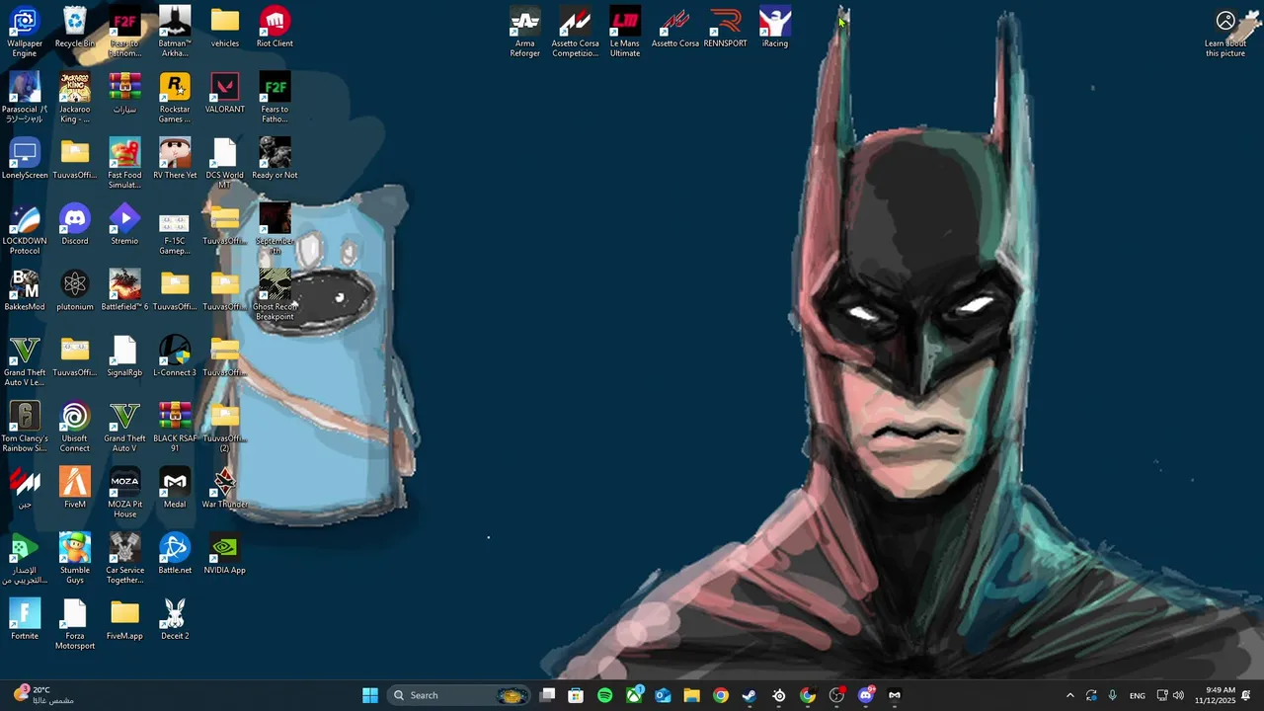
Task: Open the Discord desktop shortcut
Action: coord(75,225)
